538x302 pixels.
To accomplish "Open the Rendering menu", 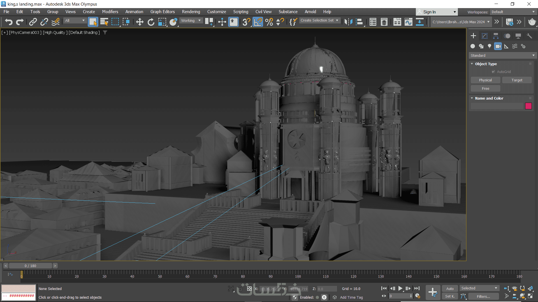I will pos(191,12).
